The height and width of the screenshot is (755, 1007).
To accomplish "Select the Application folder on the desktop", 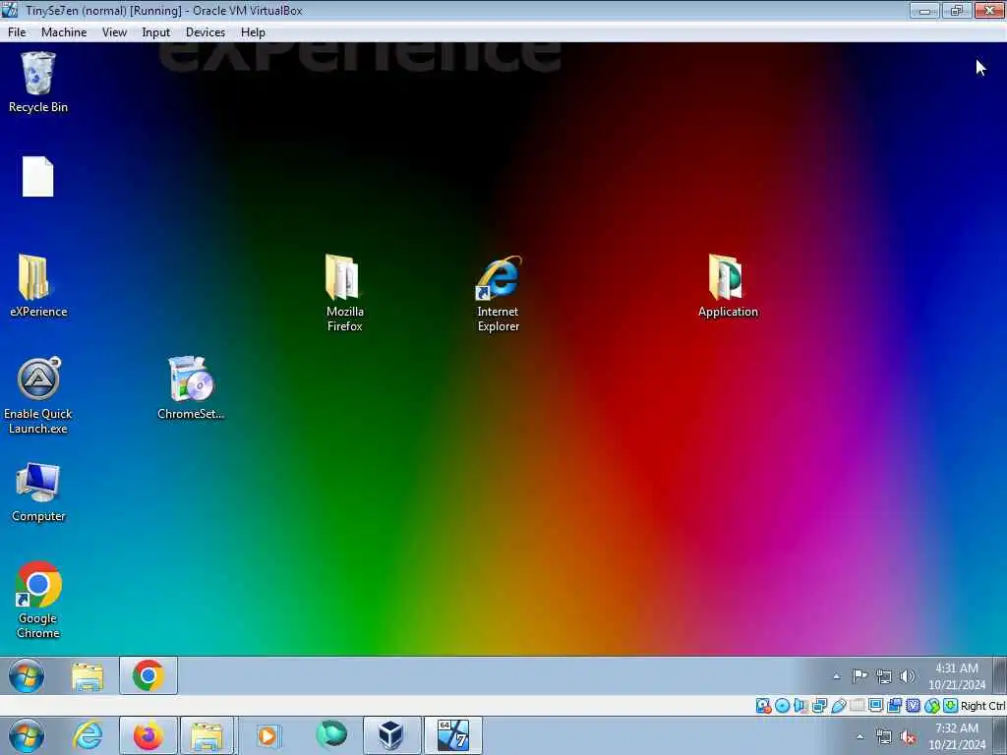I will point(728,286).
